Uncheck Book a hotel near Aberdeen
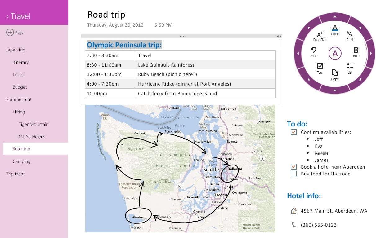The width and height of the screenshot is (376, 238). point(294,167)
